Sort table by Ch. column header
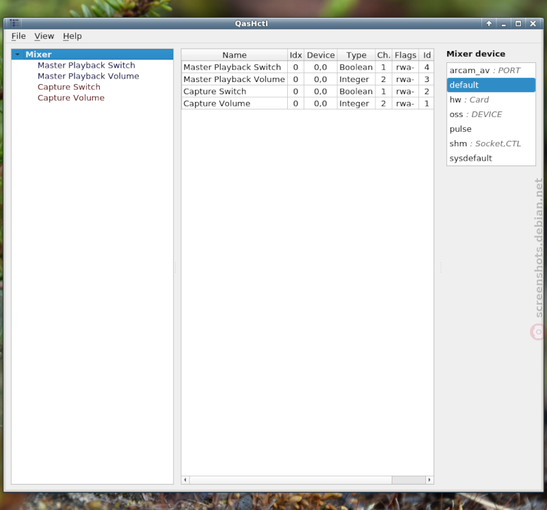Image resolution: width=547 pixels, height=510 pixels. click(x=384, y=55)
